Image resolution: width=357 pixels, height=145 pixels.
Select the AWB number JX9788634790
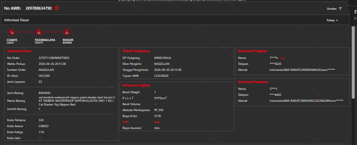coord(39,8)
